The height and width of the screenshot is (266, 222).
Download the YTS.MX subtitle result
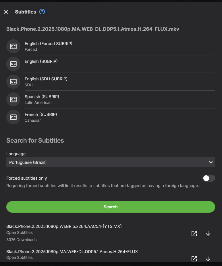[x=208, y=234]
